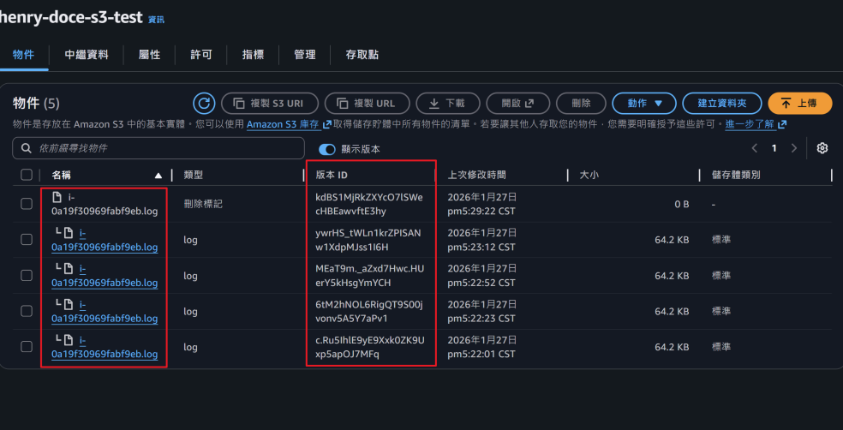This screenshot has height=430, width=843.
Task: Select checkbox for version 6tM2hNOL6RigQT9S00j
Action: (x=27, y=311)
